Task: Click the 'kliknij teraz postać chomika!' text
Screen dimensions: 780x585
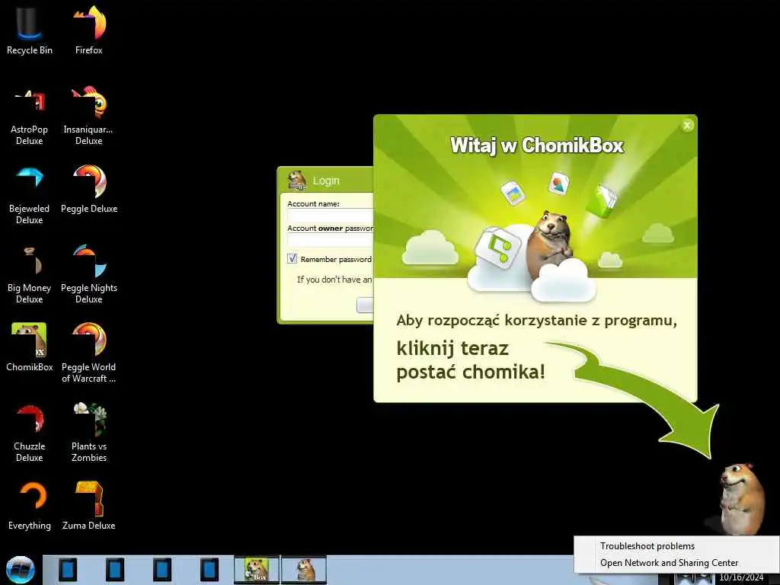Action: point(471,360)
